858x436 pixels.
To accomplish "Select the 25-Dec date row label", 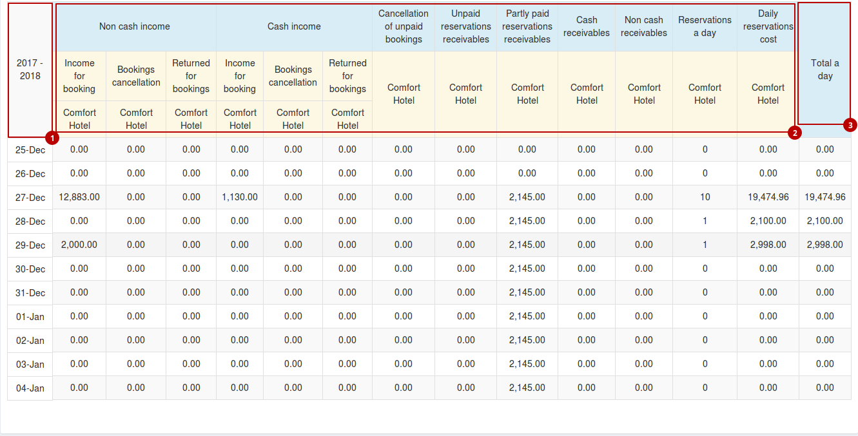I will (x=30, y=149).
